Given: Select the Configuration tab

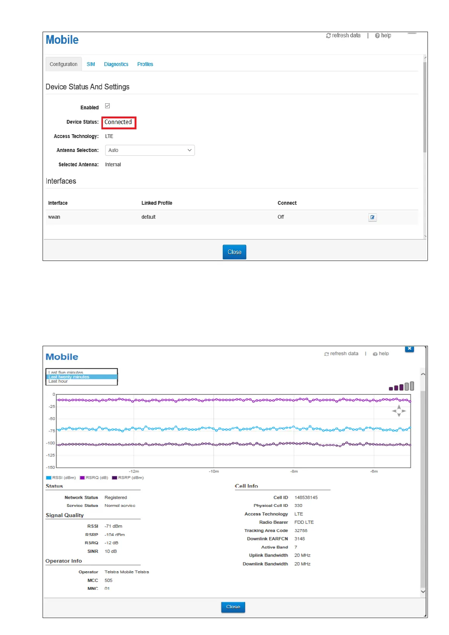Looking at the screenshot, I should pos(63,64).
